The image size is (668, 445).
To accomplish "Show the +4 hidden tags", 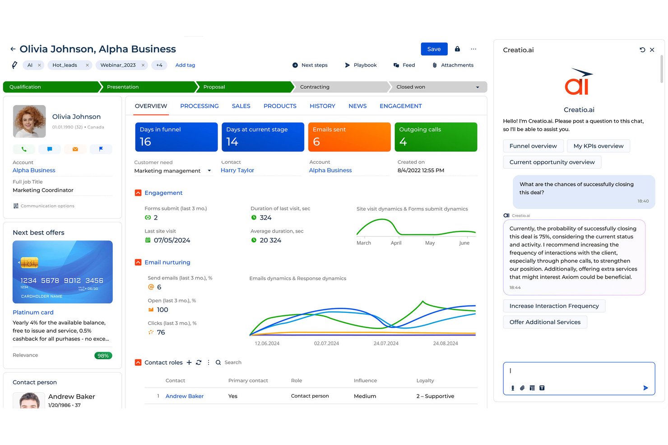I will pos(159,65).
